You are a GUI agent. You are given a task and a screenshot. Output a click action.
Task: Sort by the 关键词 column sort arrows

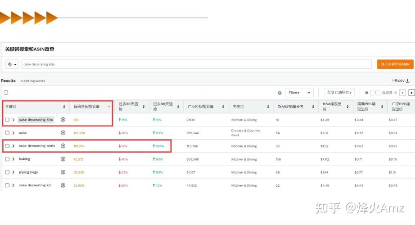(x=64, y=107)
